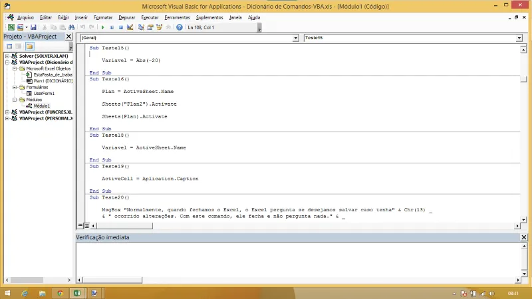Open Properties Window toolbar icon
This screenshot has height=299, width=532.
coord(150,27)
